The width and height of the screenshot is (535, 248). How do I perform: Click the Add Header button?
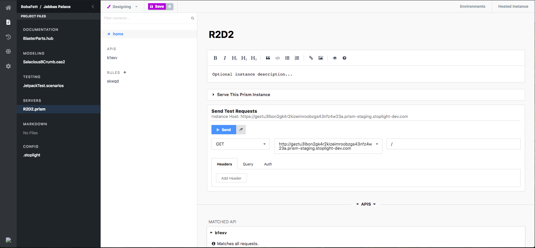click(231, 178)
